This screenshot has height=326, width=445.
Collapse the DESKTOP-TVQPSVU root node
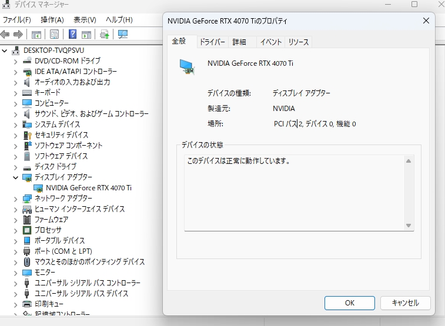coord(5,51)
